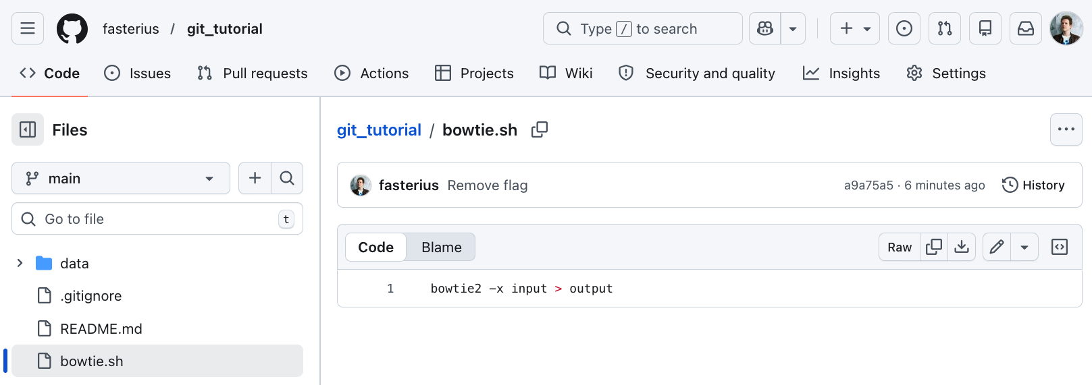Open the Copilot chat icon

click(764, 28)
